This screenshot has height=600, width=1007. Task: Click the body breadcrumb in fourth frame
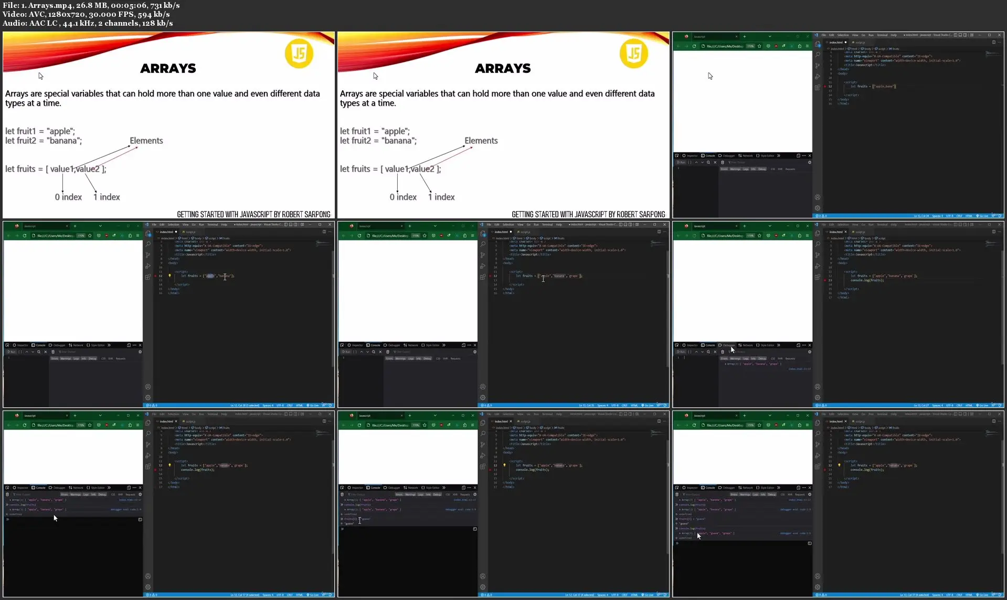(197, 238)
